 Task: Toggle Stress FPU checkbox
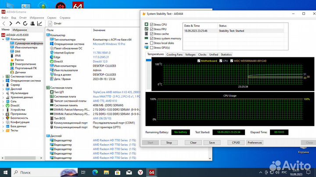point(151,29)
